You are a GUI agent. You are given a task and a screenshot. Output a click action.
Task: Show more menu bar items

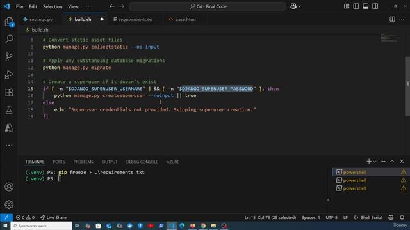click(x=88, y=6)
